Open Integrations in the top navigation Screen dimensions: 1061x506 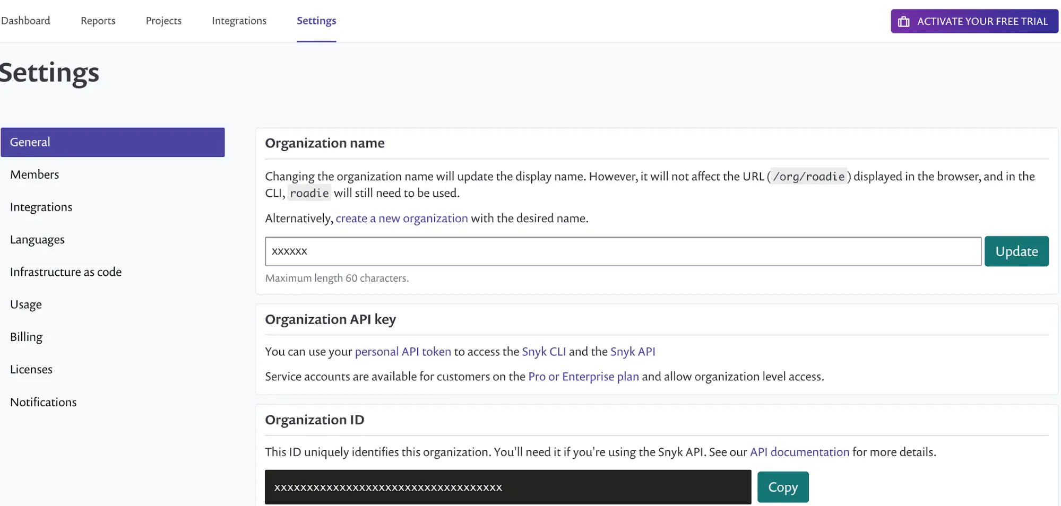click(x=239, y=21)
